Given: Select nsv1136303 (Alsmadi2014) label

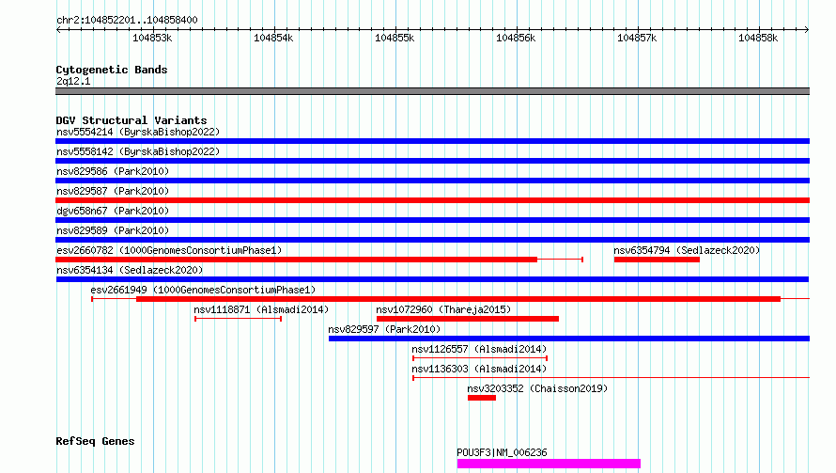Looking at the screenshot, I should click(479, 369).
